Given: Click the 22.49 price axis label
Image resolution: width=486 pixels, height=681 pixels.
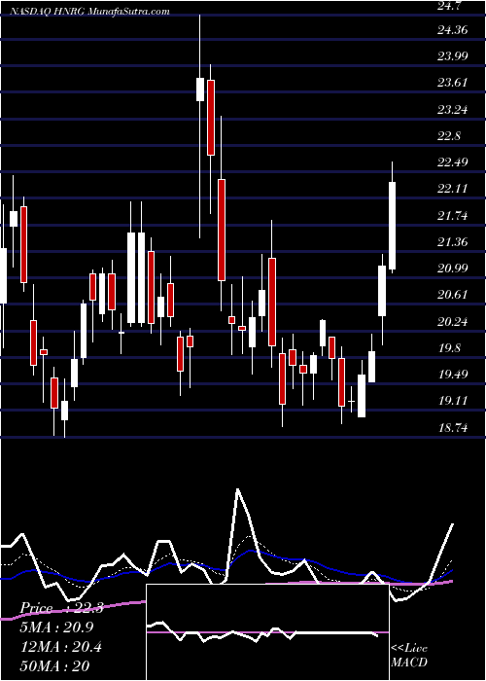Looking at the screenshot, I should point(452,162).
